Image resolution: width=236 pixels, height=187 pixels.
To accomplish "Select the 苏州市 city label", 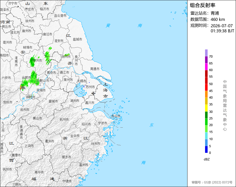I will [90, 87].
